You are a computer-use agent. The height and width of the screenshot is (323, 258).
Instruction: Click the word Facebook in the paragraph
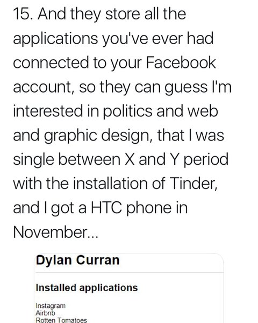coord(181,62)
